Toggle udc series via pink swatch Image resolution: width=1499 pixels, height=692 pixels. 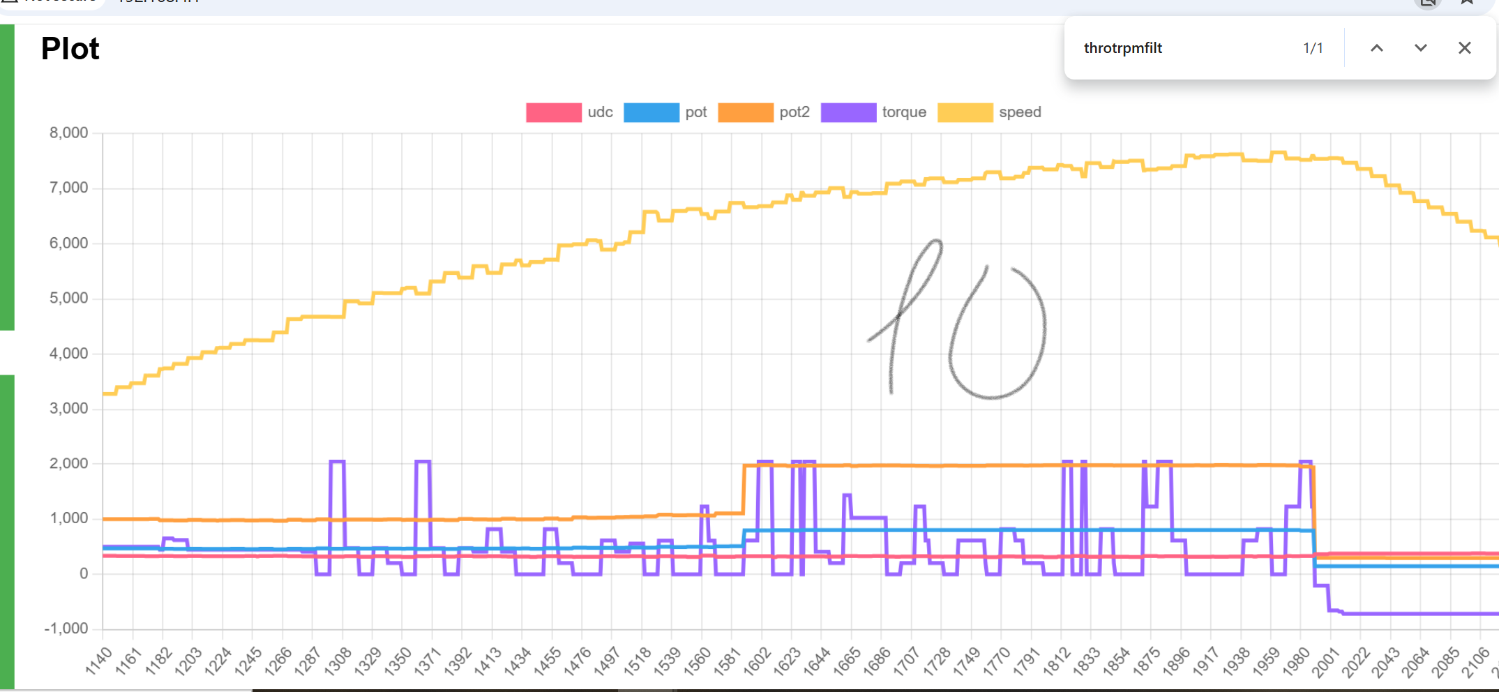click(553, 112)
